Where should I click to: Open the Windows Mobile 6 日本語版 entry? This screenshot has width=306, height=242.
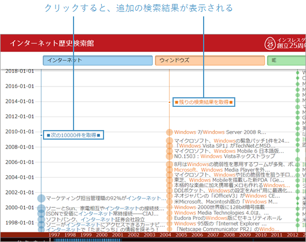click(x=229, y=151)
